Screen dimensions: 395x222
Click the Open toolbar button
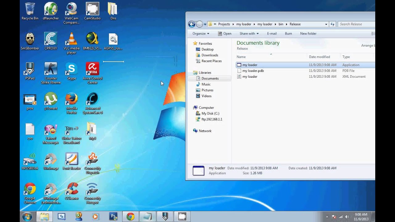click(225, 34)
